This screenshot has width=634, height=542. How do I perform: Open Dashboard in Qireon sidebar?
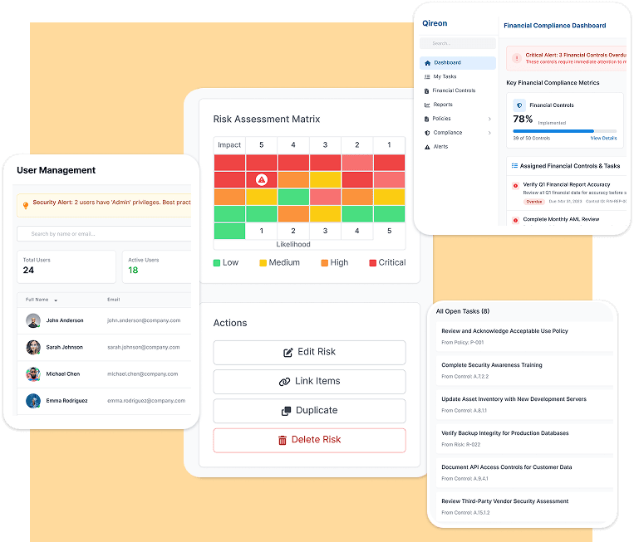457,63
